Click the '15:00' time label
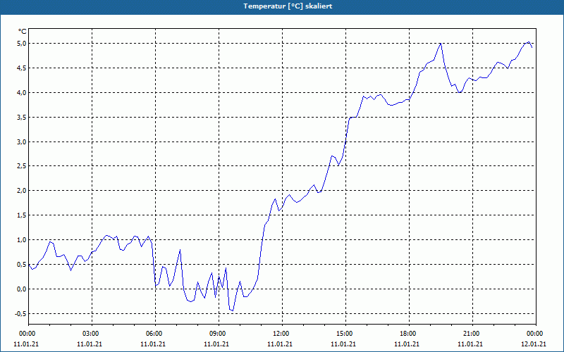The image size is (564, 352). (x=344, y=334)
